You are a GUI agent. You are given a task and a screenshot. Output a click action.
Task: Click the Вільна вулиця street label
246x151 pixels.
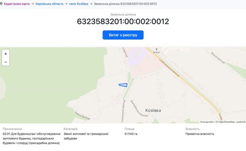point(218,58)
